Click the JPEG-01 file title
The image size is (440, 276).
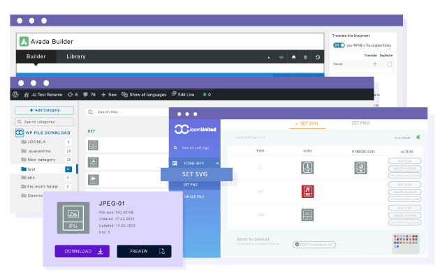point(112,204)
